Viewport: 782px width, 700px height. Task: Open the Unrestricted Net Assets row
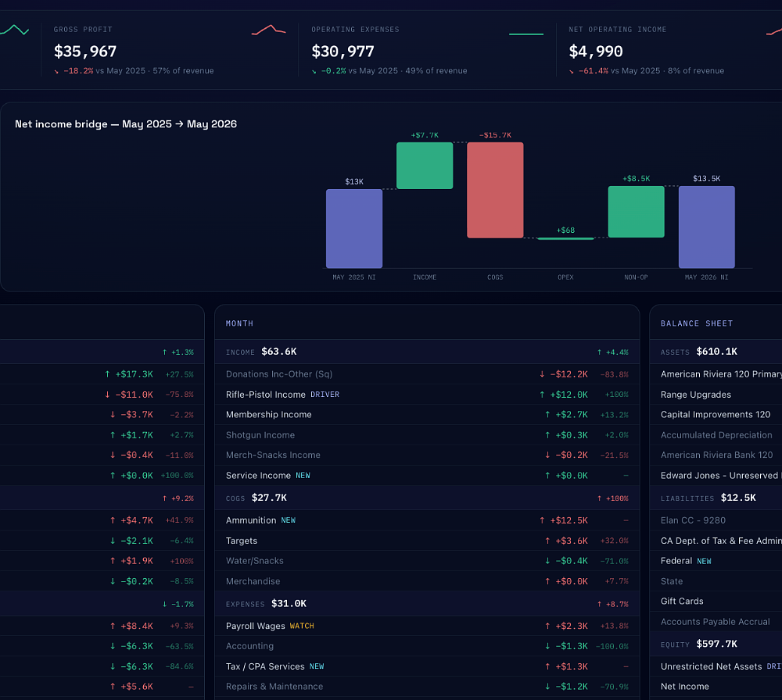tap(716, 666)
